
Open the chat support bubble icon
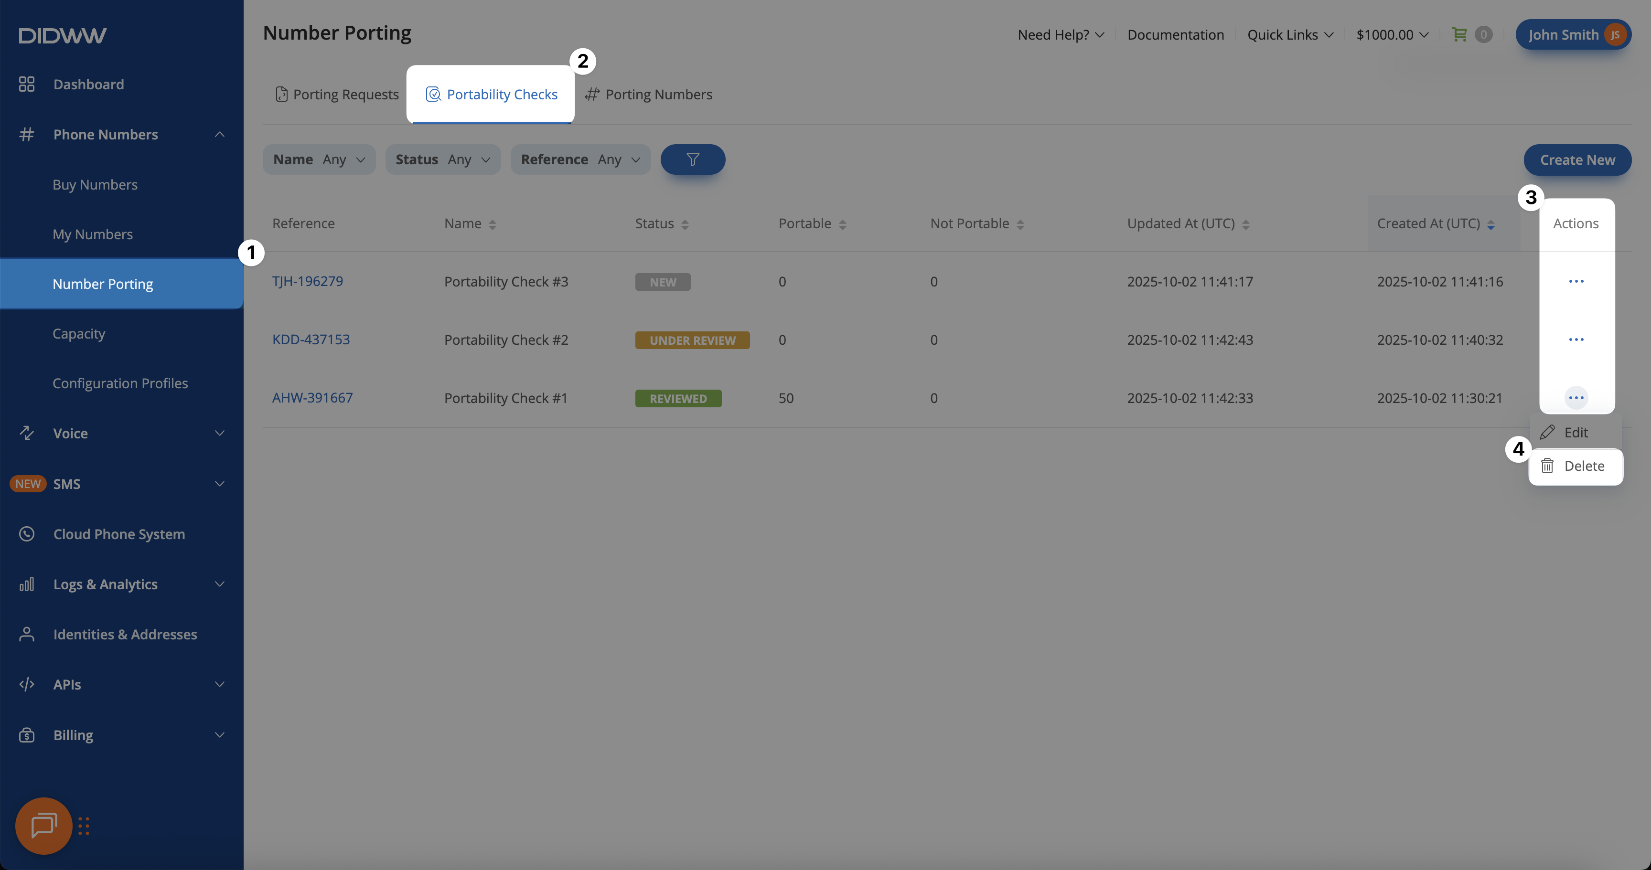point(43,825)
